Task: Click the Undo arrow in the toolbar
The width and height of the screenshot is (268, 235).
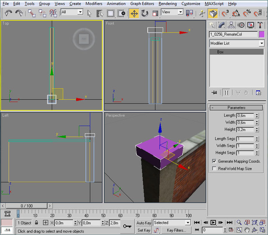Action: (8, 13)
